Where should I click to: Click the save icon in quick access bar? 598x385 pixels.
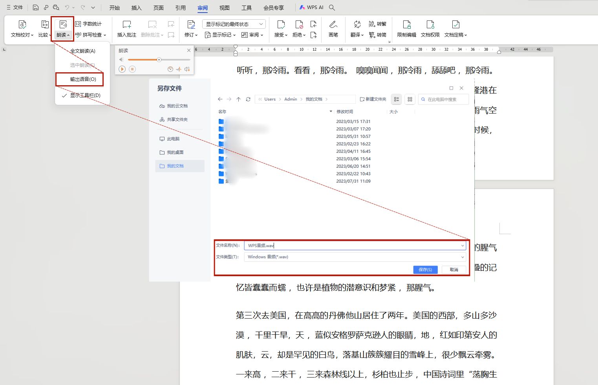pos(36,7)
